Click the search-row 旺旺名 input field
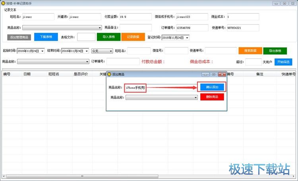 139,51
